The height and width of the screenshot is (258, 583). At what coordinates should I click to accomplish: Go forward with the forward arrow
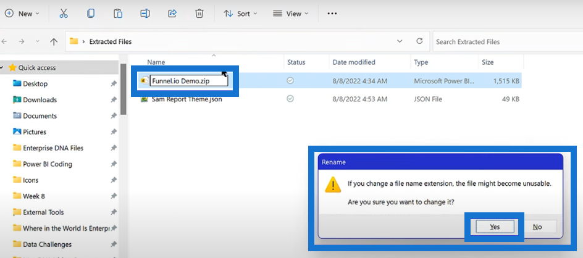pos(22,41)
